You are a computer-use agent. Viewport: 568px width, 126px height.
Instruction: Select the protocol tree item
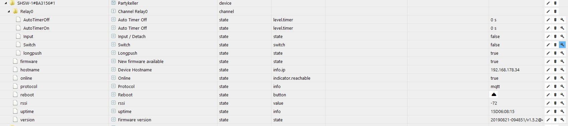[29, 86]
